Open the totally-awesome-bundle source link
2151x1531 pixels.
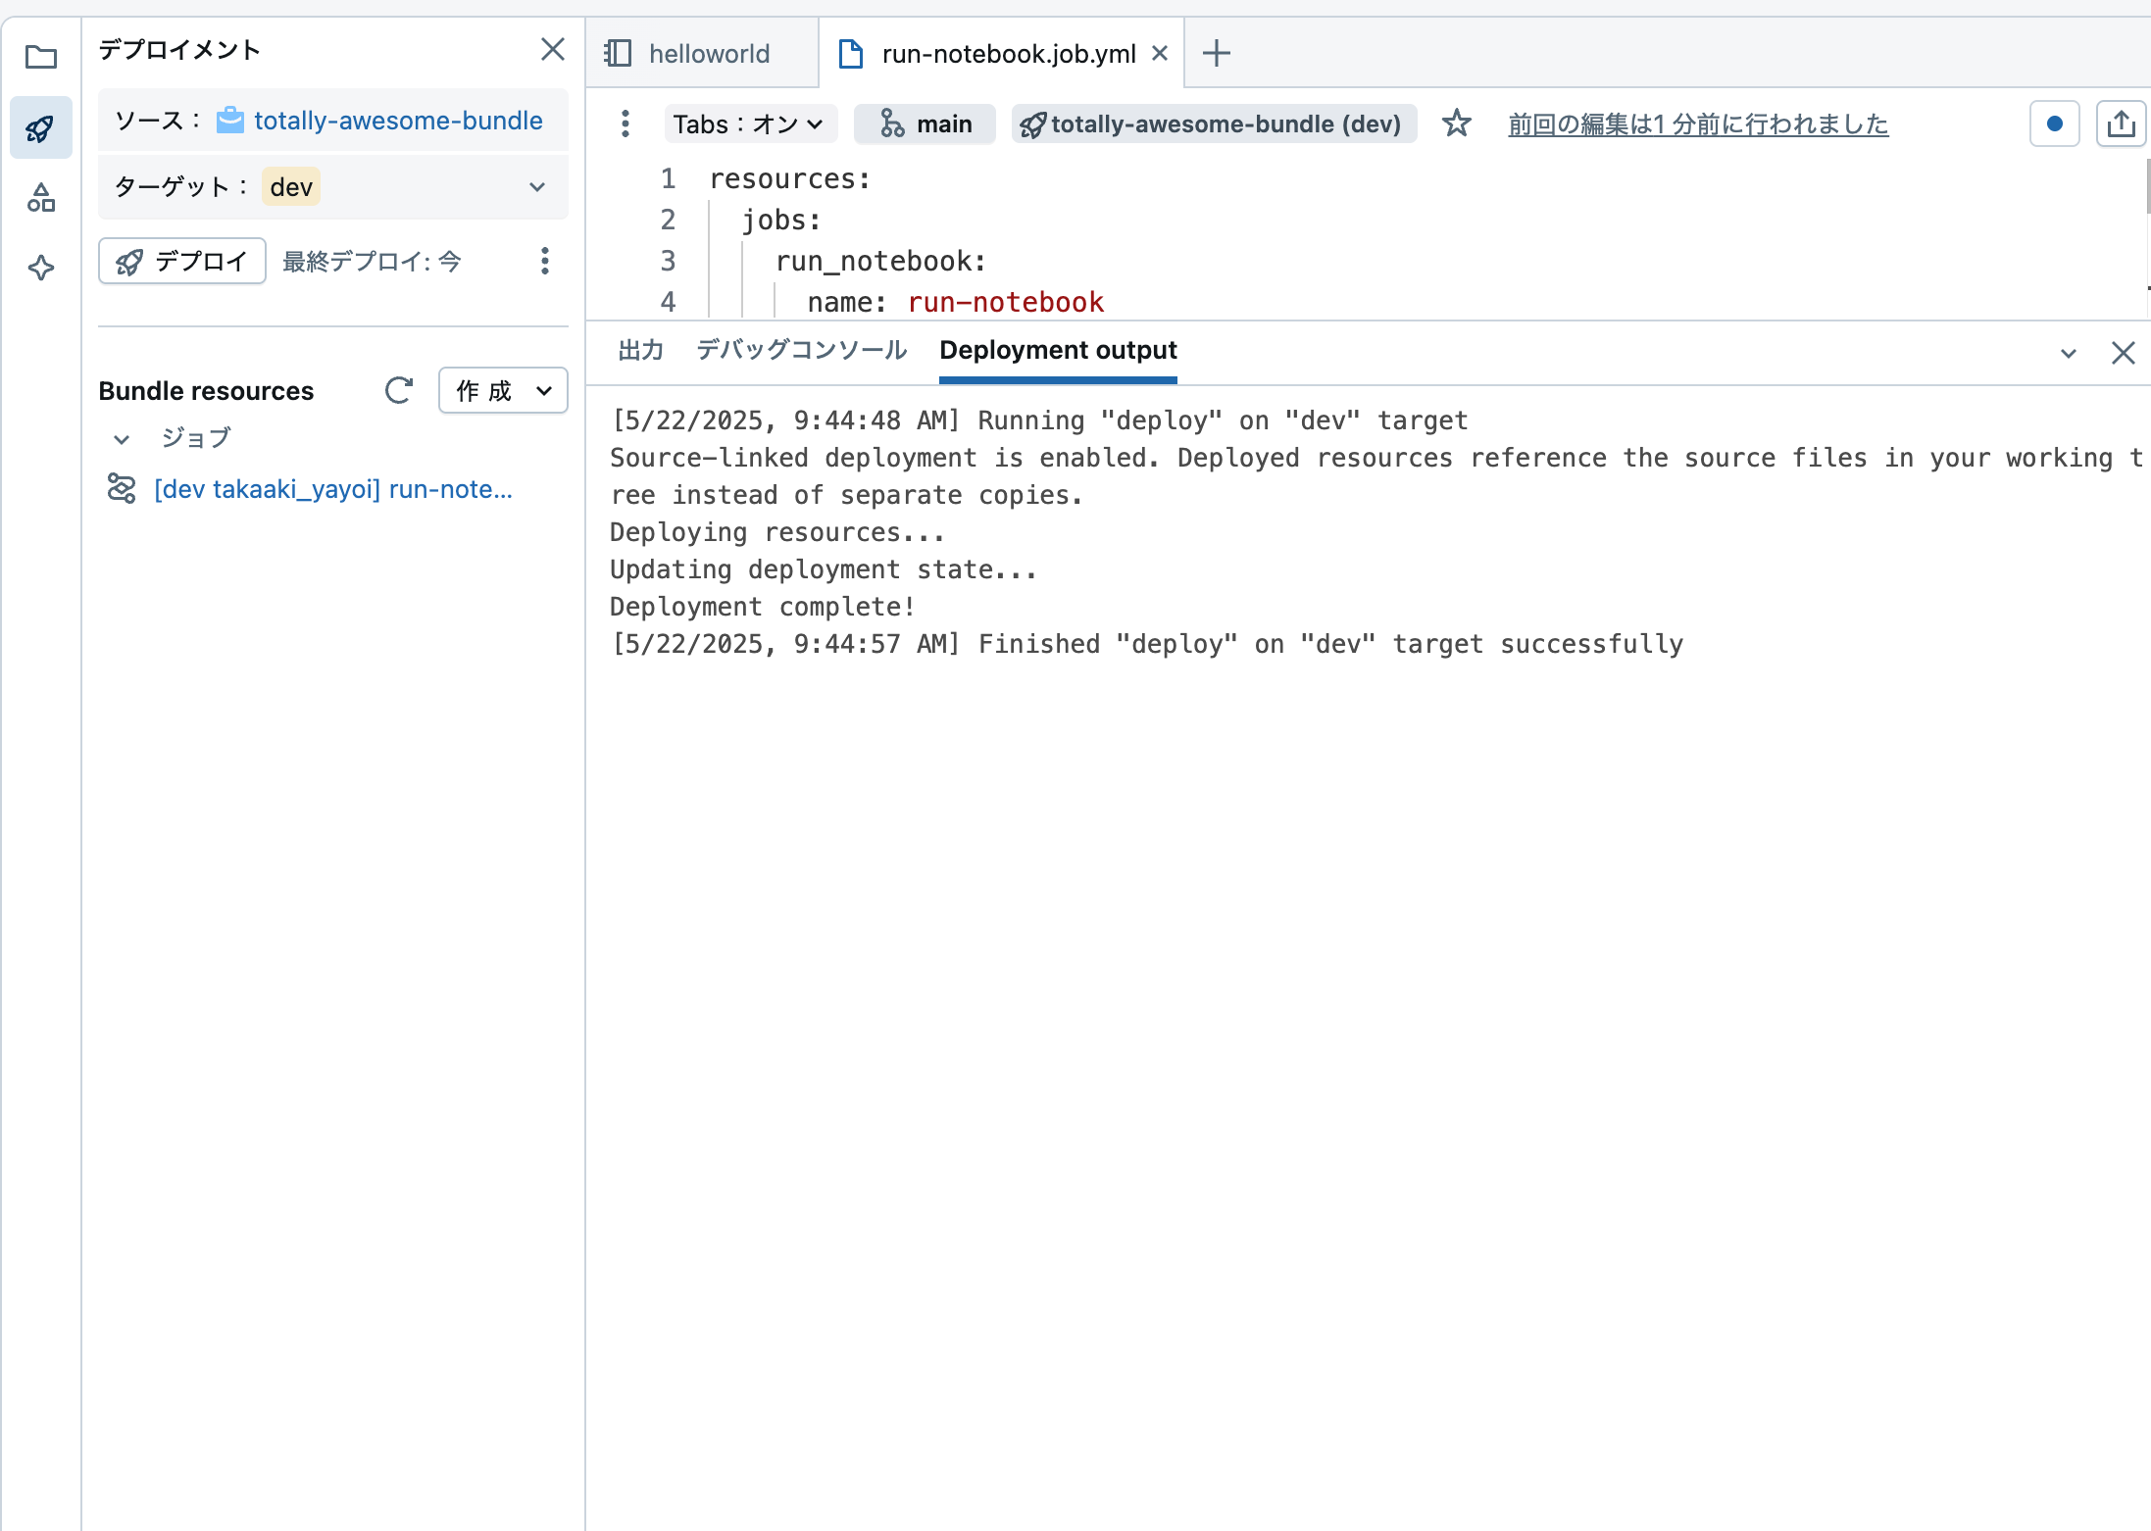click(397, 120)
